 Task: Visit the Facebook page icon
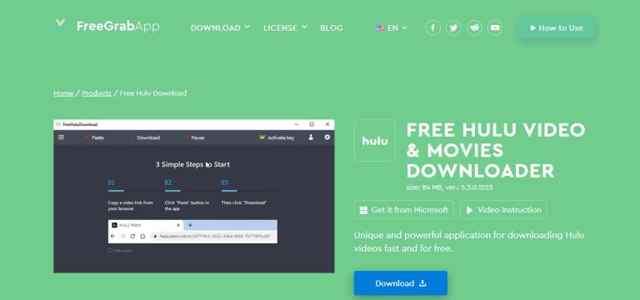[432, 27]
